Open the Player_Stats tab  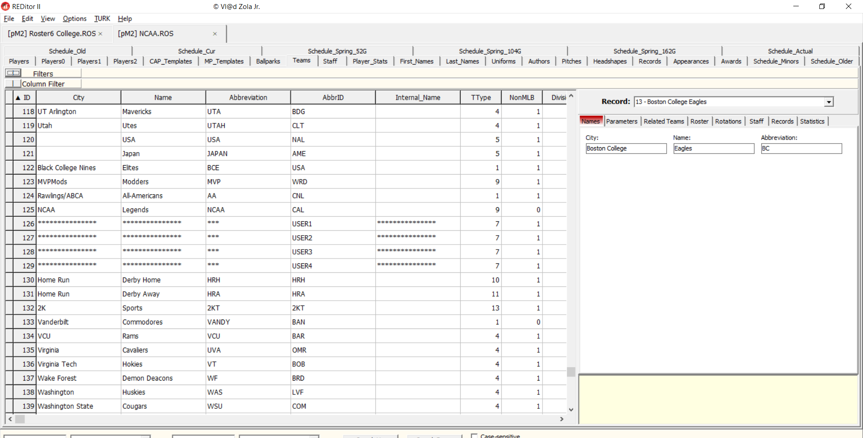370,61
